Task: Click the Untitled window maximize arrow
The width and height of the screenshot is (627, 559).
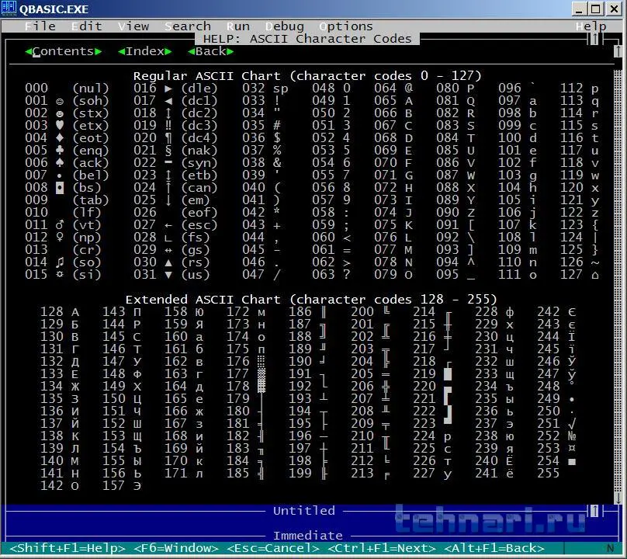Action: pyautogui.click(x=594, y=511)
